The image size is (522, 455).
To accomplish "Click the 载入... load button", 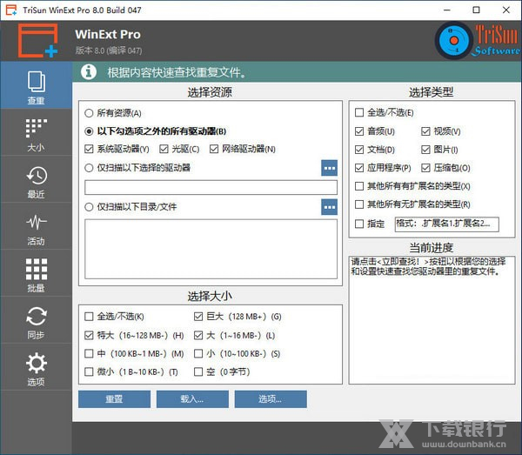I will [x=192, y=399].
